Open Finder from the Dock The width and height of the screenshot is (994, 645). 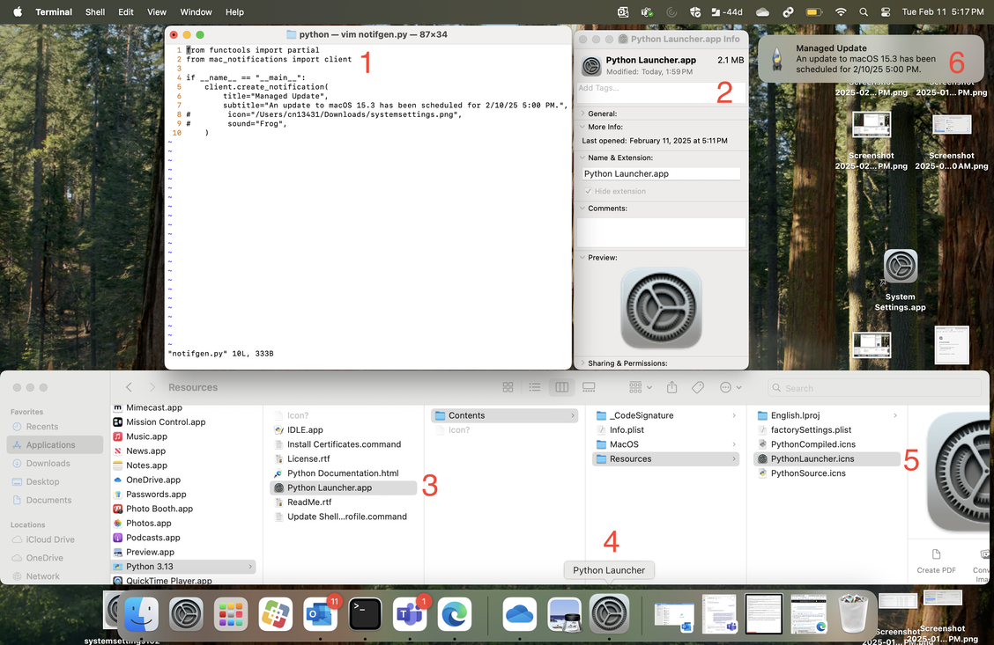[x=141, y=614]
